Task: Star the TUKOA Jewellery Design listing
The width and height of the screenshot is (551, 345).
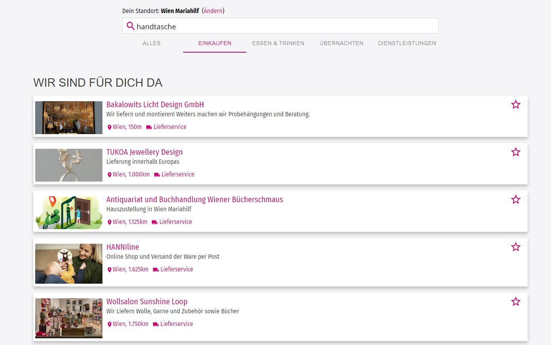Action: click(x=515, y=152)
